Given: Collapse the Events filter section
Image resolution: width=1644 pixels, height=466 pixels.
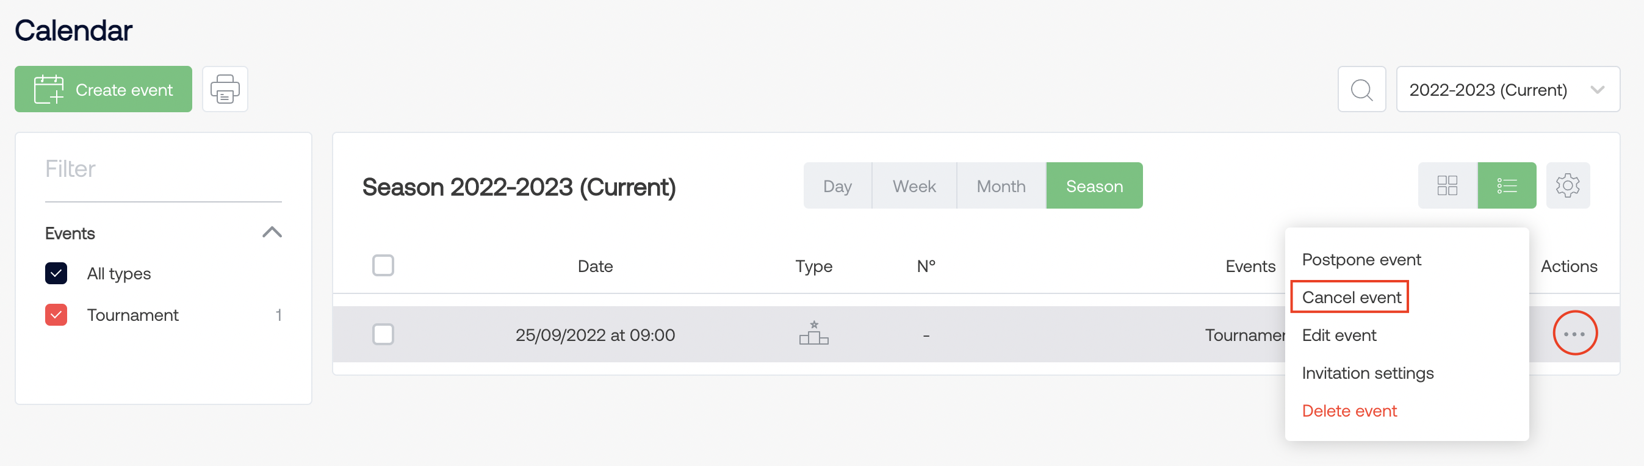Looking at the screenshot, I should point(272,232).
